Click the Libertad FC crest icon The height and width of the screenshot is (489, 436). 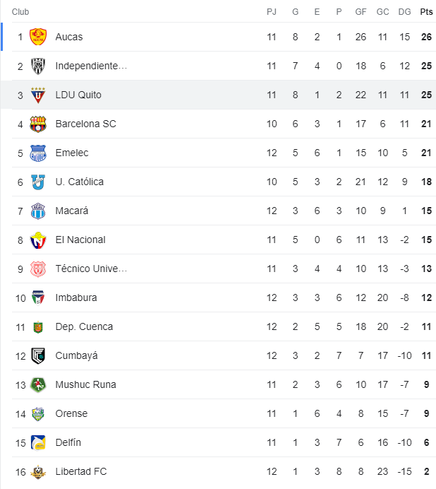(38, 471)
